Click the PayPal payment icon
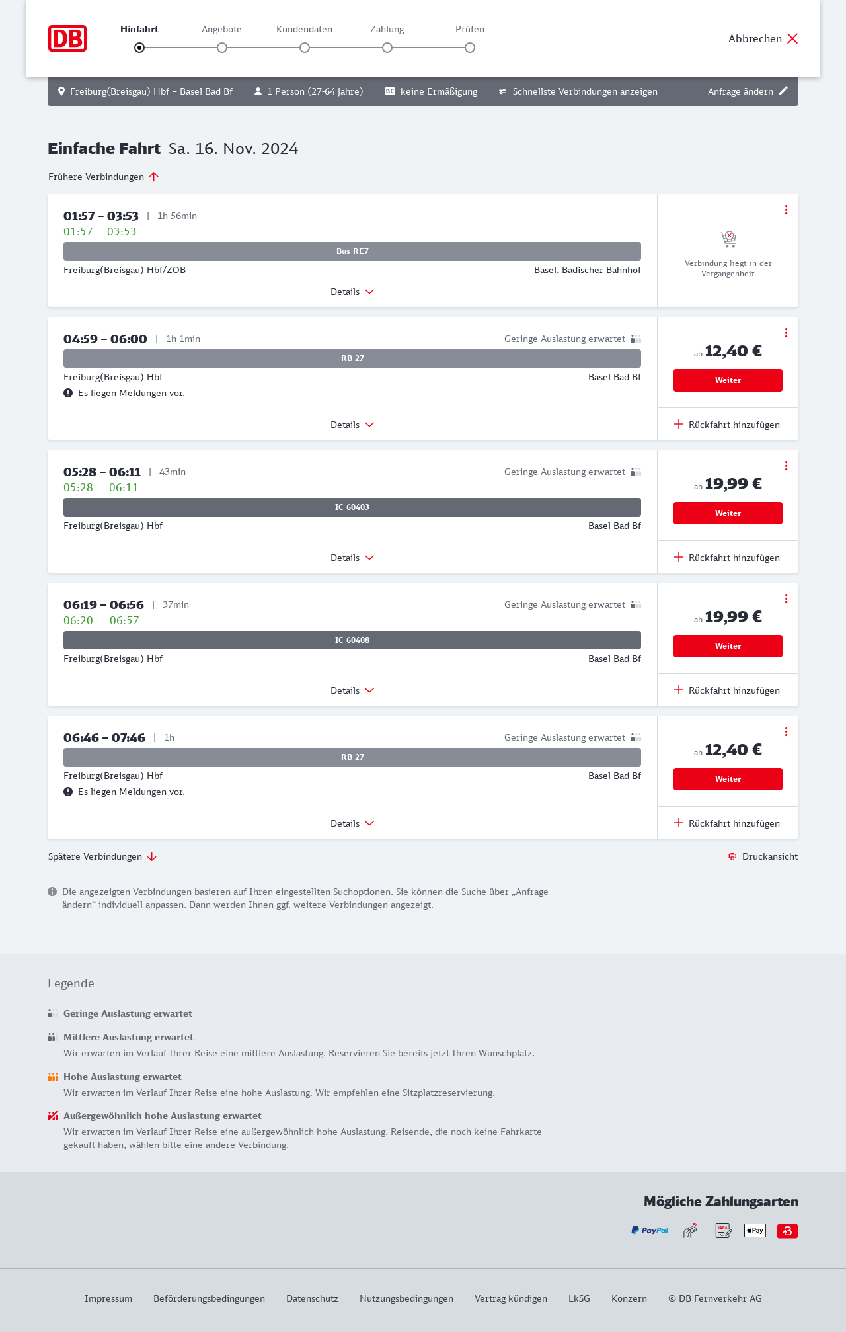The height and width of the screenshot is (1332, 846). coord(650,1230)
